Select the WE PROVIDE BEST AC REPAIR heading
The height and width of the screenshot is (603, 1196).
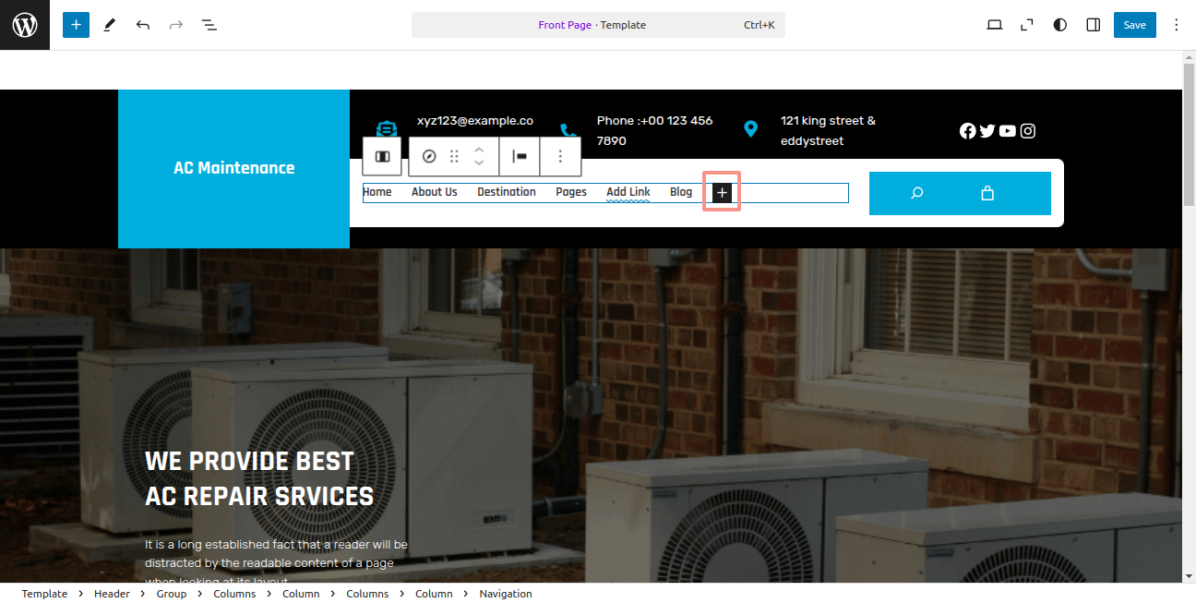(259, 478)
